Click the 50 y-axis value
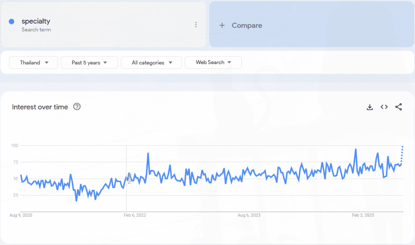The width and height of the screenshot is (415, 245). (16, 178)
